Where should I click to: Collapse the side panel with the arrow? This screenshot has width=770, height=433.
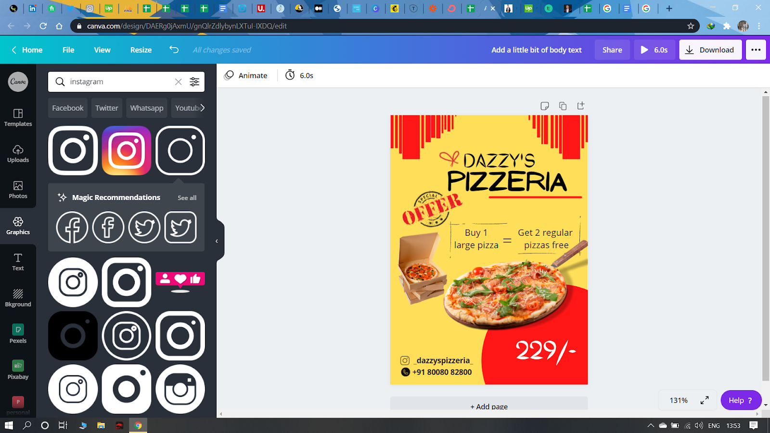pyautogui.click(x=217, y=241)
